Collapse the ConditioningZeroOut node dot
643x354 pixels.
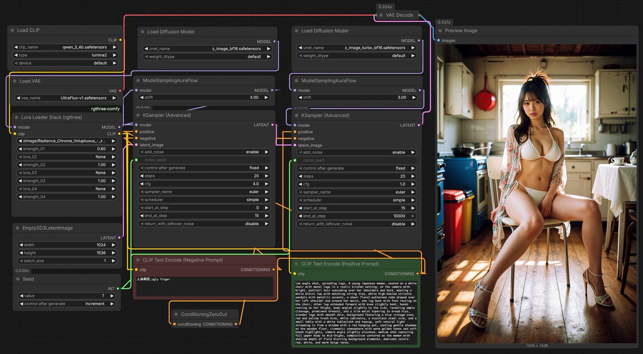click(x=176, y=314)
